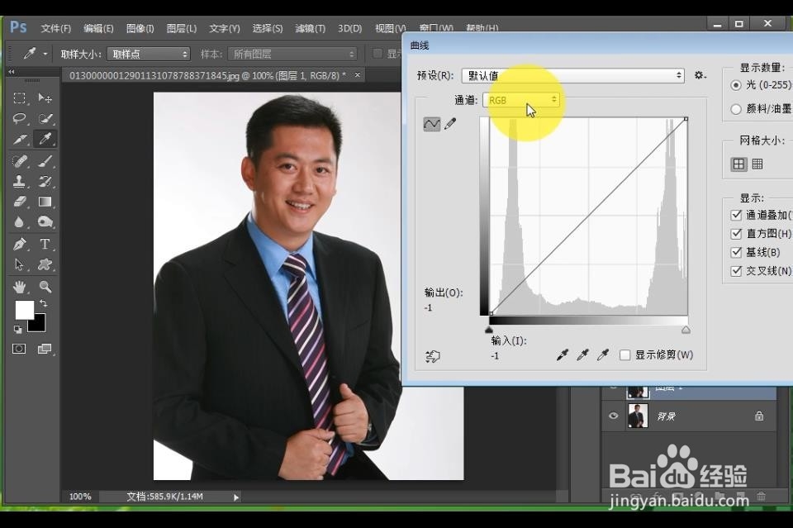Screen dimensions: 793x528
Task: Change screen mode icon
Action: coord(45,349)
